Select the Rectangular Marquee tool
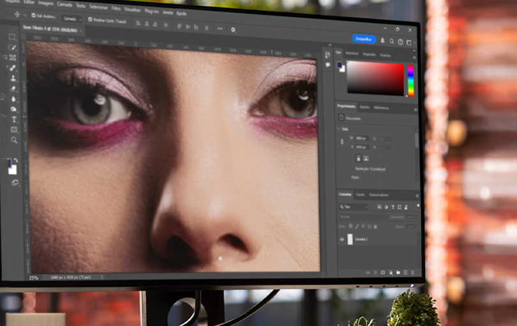Screen dimensions: 517x326 (x=12, y=37)
